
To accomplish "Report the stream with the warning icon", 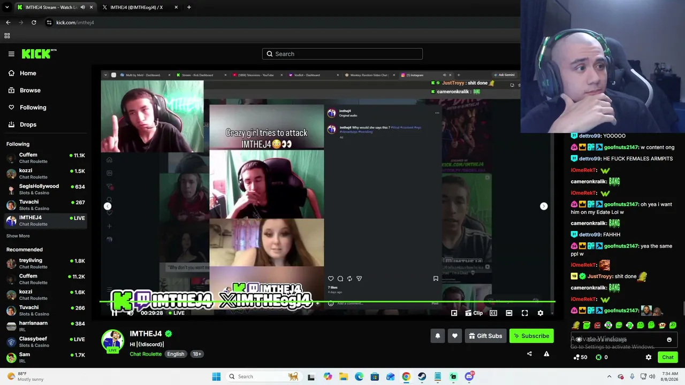I will pyautogui.click(x=546, y=353).
